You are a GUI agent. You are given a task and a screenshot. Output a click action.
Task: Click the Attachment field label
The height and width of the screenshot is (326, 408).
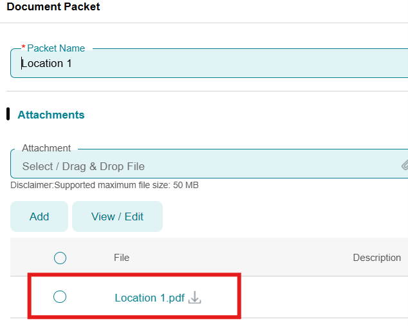46,148
